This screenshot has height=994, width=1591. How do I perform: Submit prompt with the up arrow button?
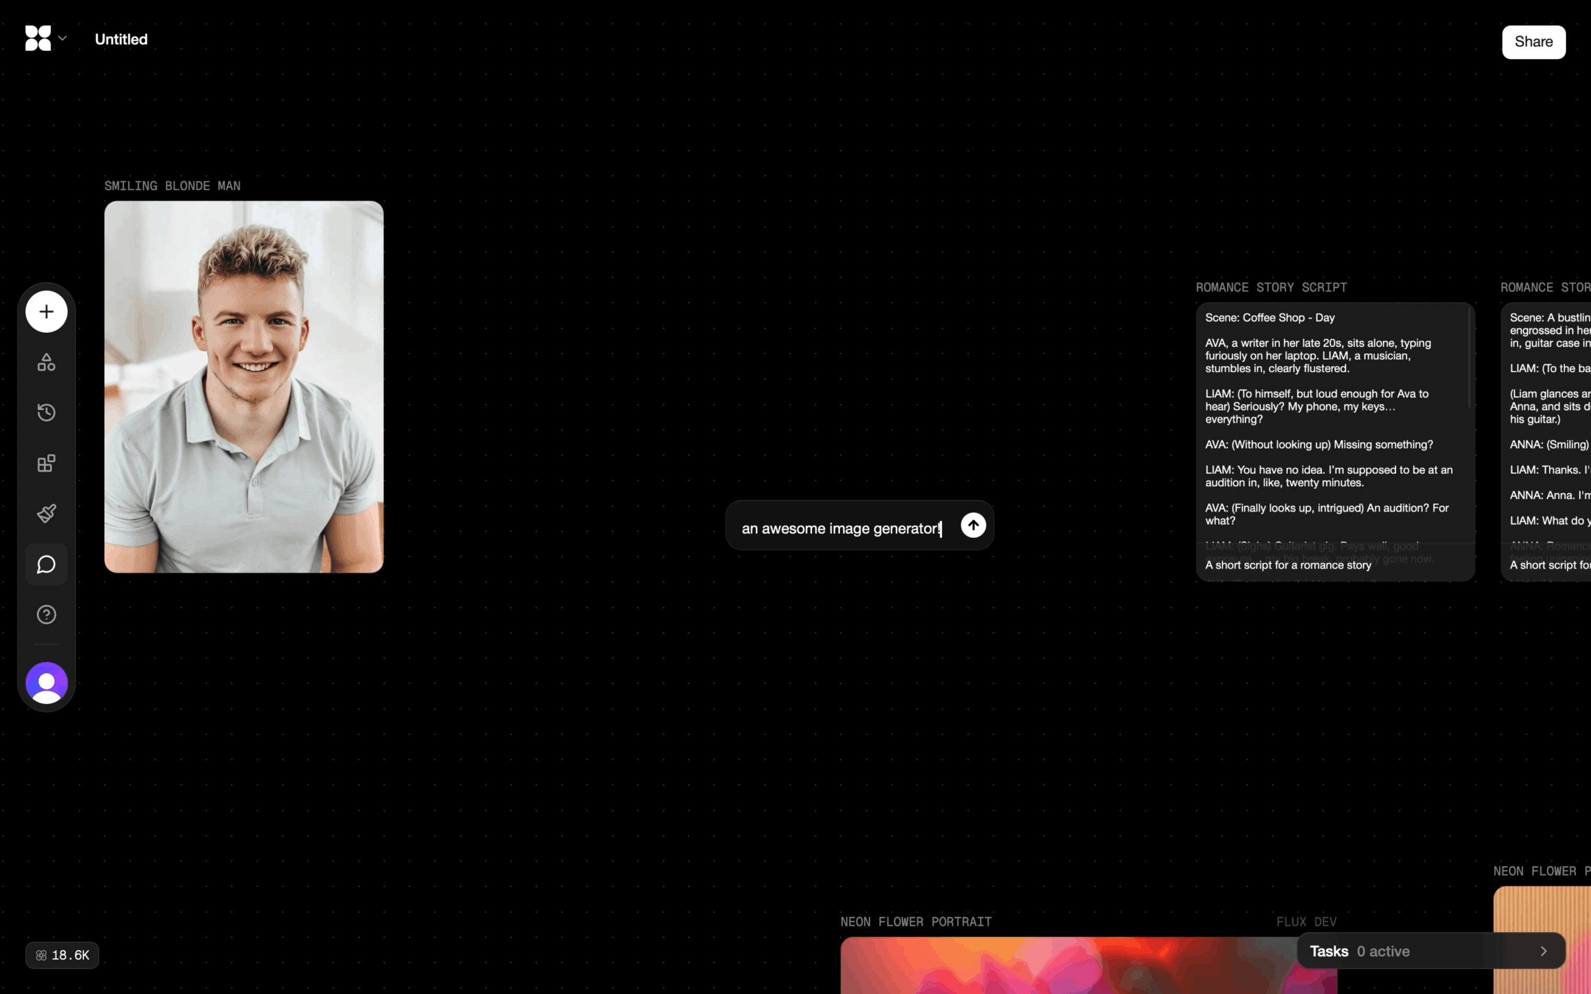pyautogui.click(x=973, y=525)
